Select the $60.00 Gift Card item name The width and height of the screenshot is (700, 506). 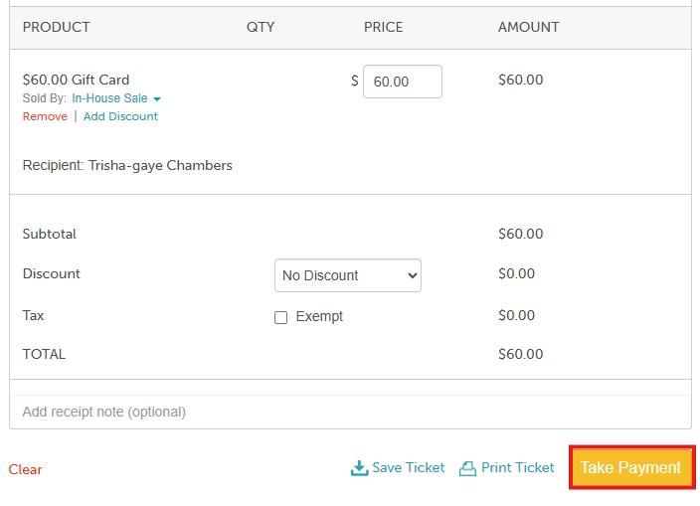76,80
